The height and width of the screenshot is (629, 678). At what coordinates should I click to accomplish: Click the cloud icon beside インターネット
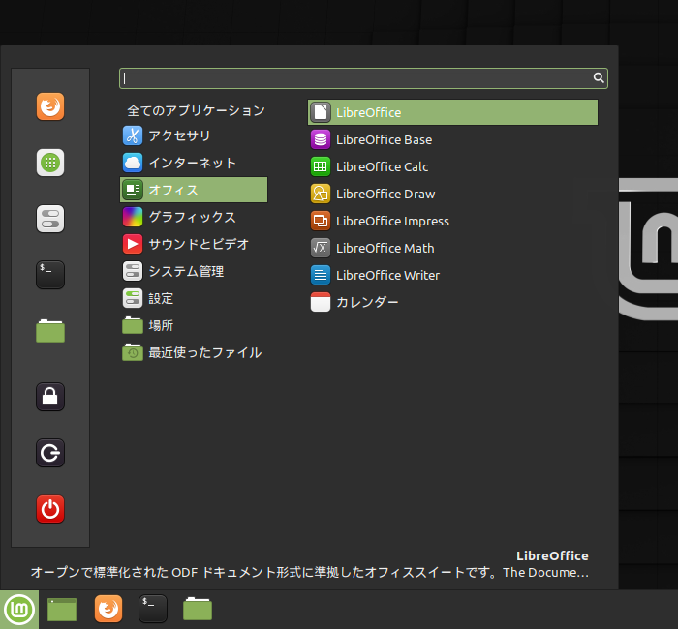133,163
